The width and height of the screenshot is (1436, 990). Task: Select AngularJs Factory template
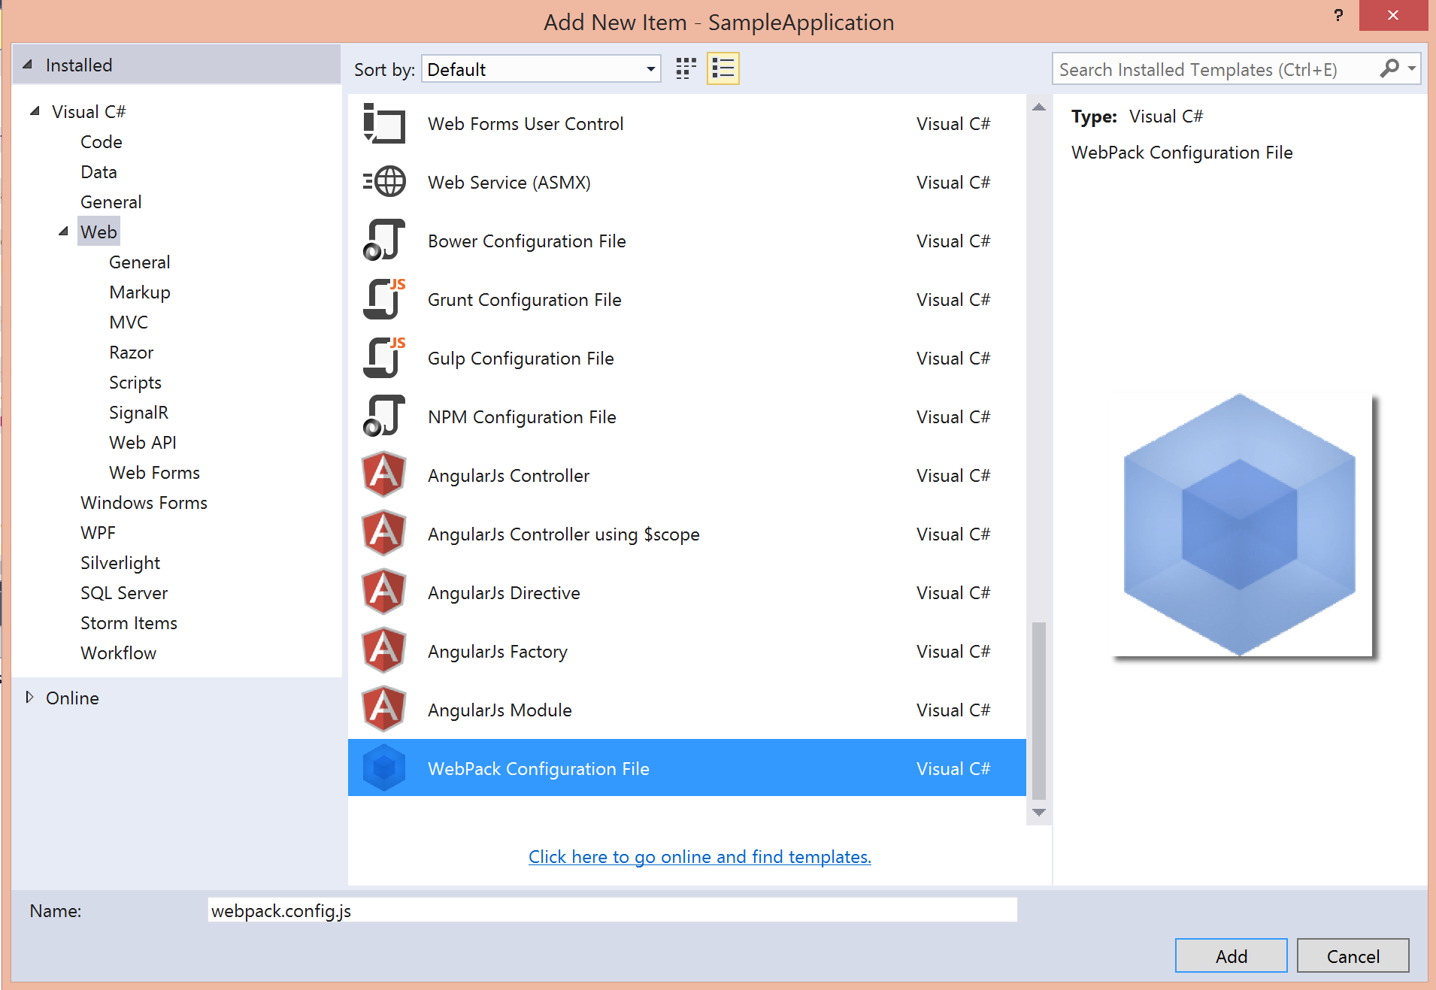tap(687, 651)
